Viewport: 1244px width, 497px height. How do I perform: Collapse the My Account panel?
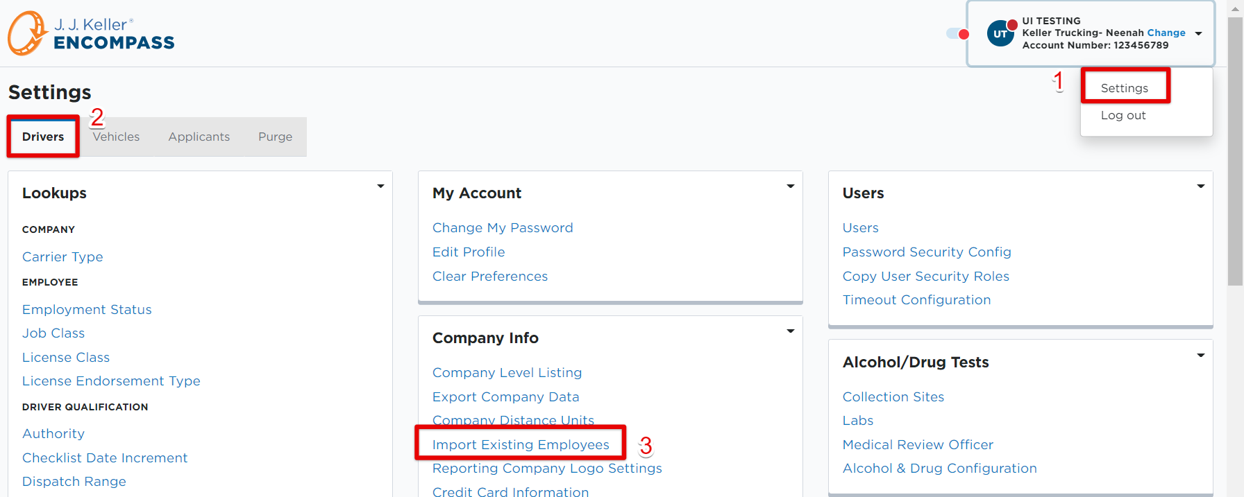pyautogui.click(x=791, y=186)
